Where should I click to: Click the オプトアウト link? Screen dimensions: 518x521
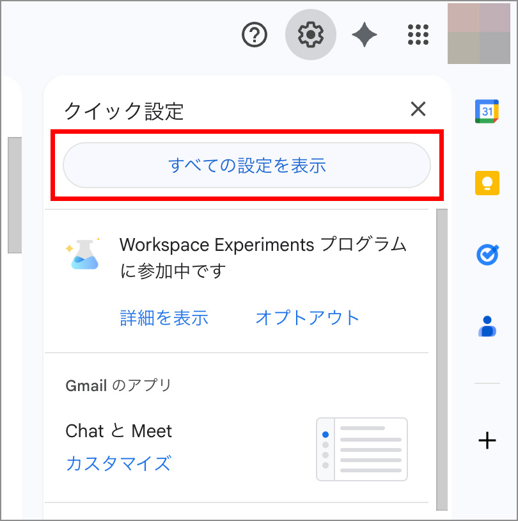click(x=307, y=317)
